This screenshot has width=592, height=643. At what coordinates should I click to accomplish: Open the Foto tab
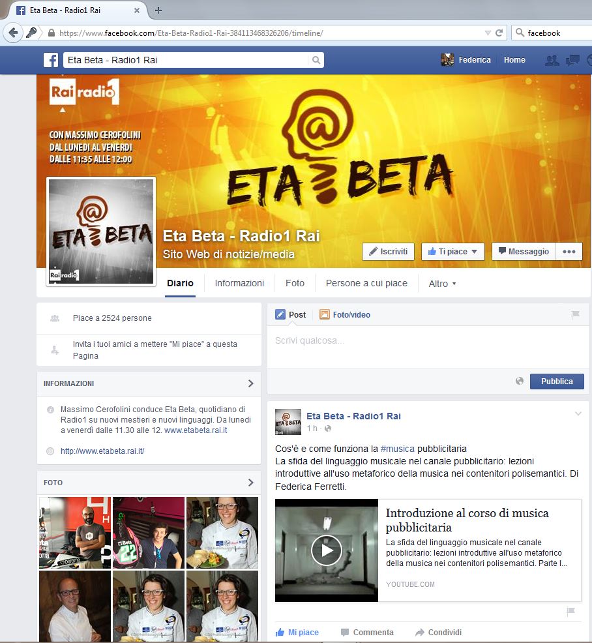pos(295,284)
